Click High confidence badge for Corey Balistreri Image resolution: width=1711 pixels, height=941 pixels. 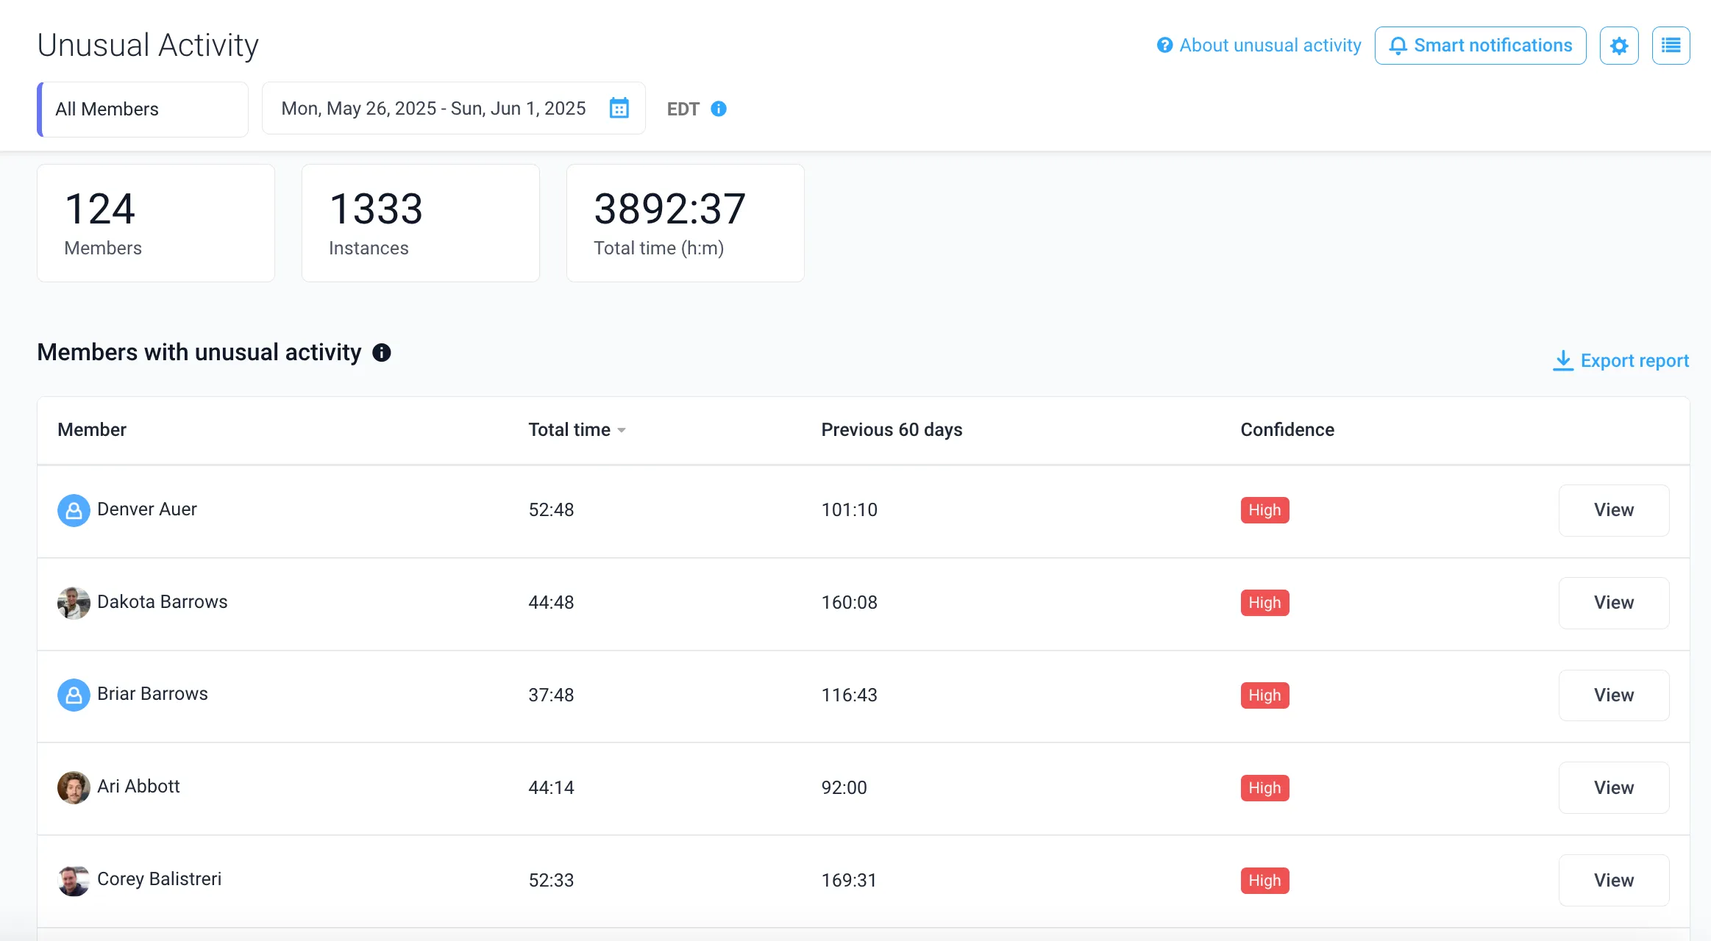pos(1264,881)
